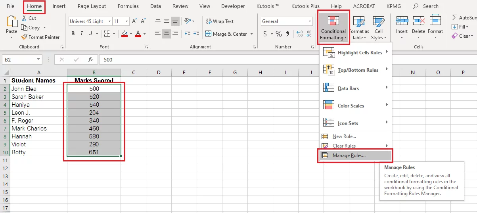Image resolution: width=477 pixels, height=213 pixels.
Task: Align text left
Action: (157, 34)
